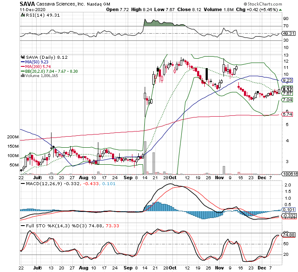
Task: Click the RSI(14) line icon
Action: point(22,15)
